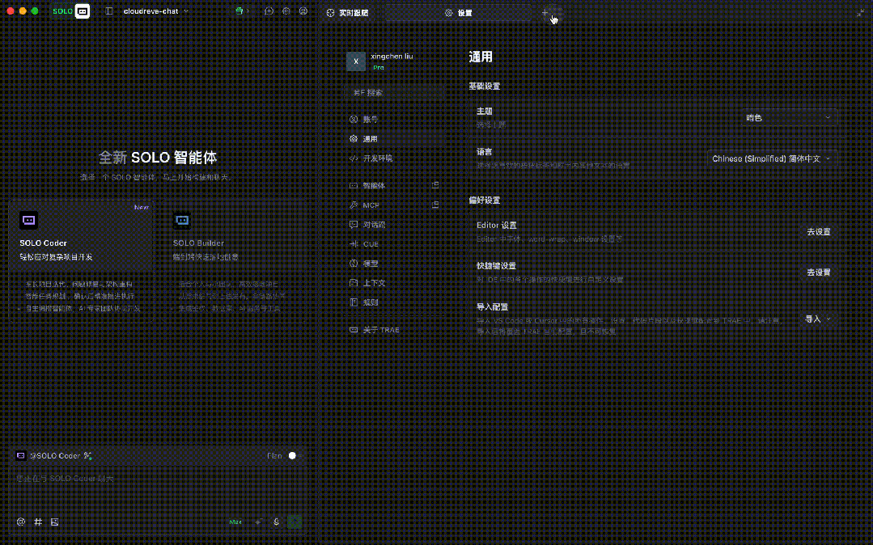This screenshot has width=873, height=545.
Task: Switch to the 设置 tab
Action: click(x=458, y=13)
